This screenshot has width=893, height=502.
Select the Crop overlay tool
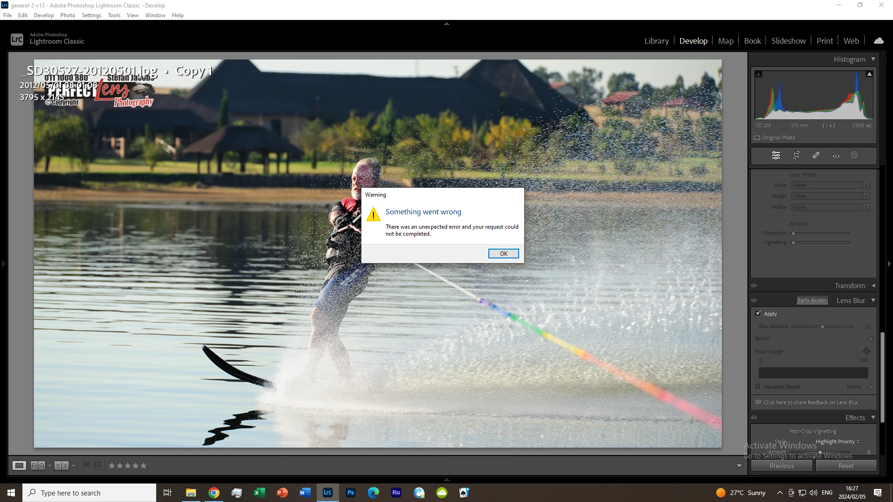[x=796, y=155]
